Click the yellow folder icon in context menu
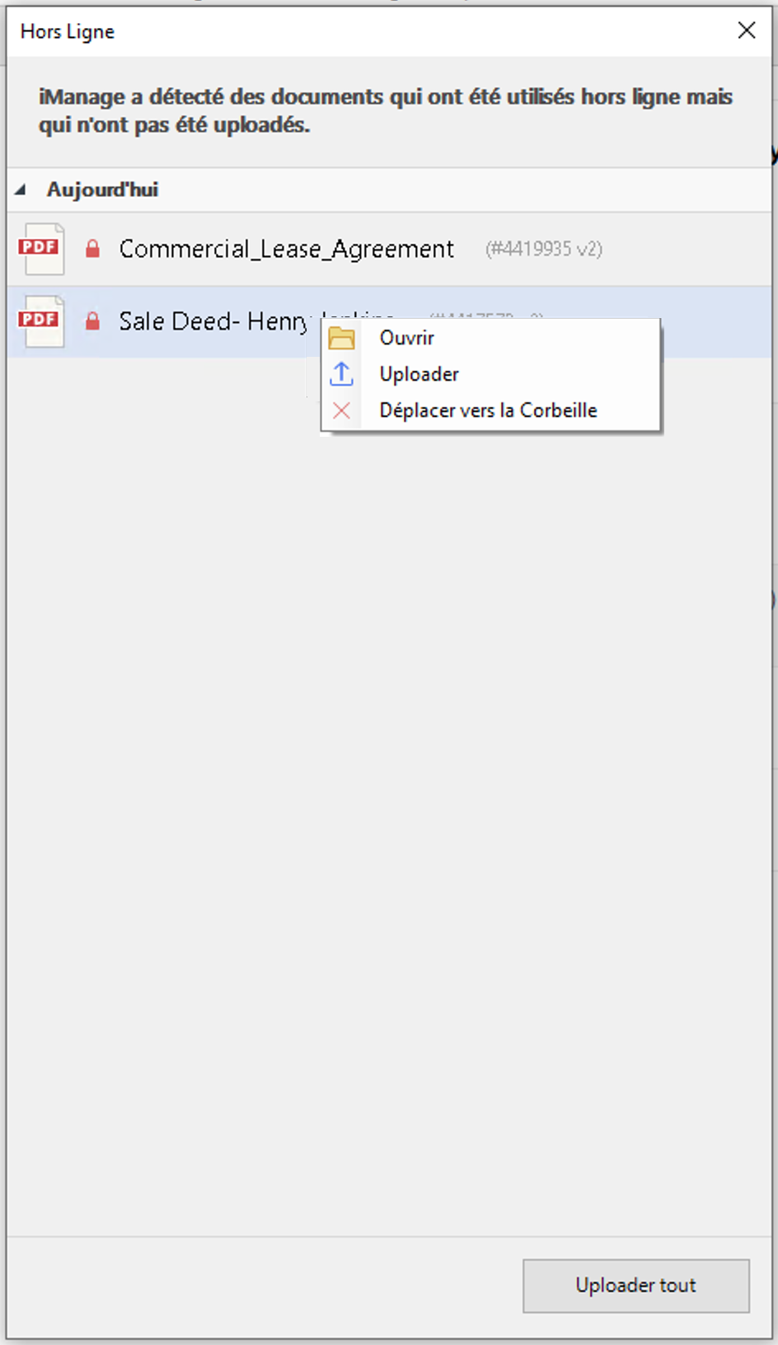Viewport: 778px width, 1345px height. point(341,338)
